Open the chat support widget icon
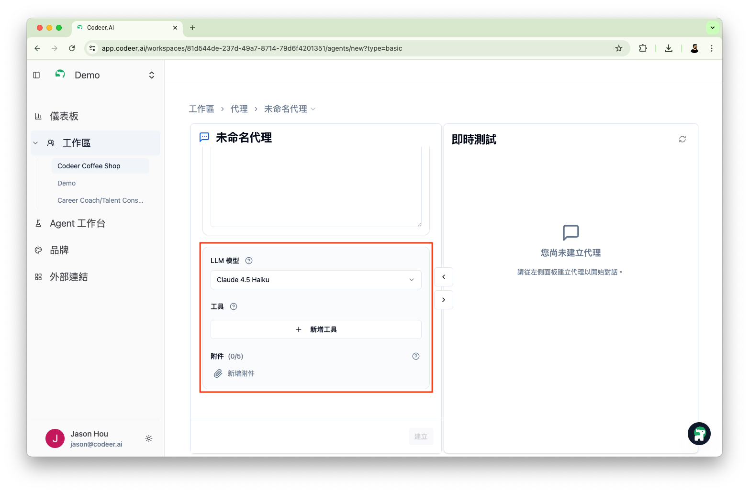 coord(699,434)
